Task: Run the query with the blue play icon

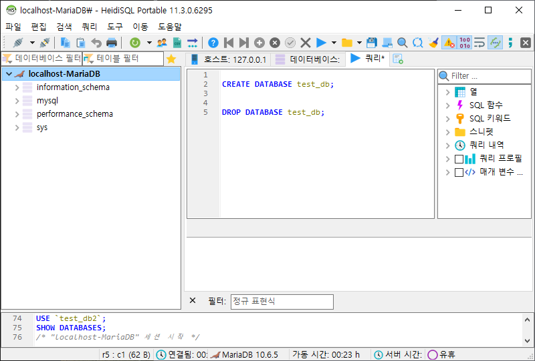Action: pos(321,43)
